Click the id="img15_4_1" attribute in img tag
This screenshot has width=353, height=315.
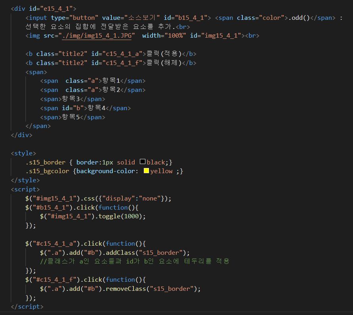coord(216,36)
